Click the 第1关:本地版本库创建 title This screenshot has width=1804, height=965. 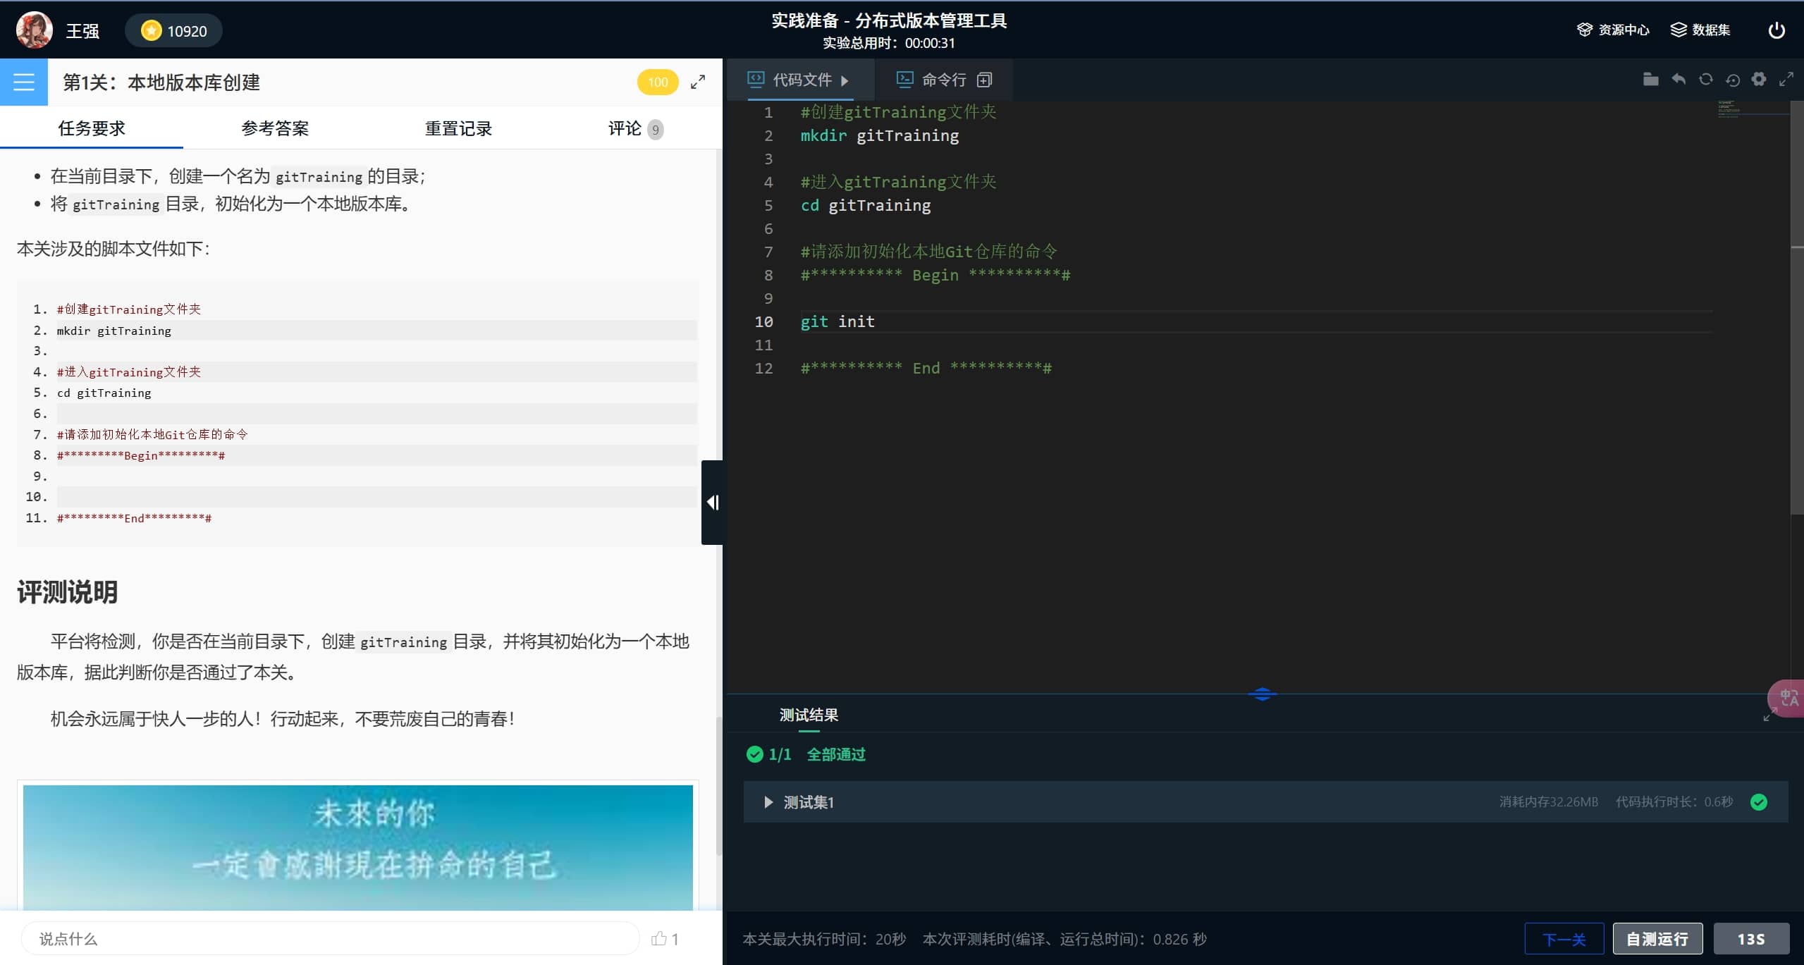pos(161,82)
